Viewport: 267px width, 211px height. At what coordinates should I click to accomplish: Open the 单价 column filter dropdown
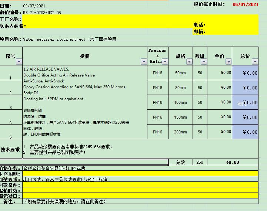pos(228,62)
